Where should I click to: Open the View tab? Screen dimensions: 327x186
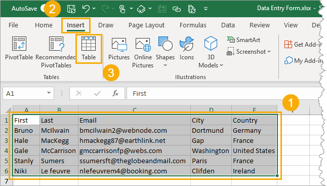coord(291,25)
